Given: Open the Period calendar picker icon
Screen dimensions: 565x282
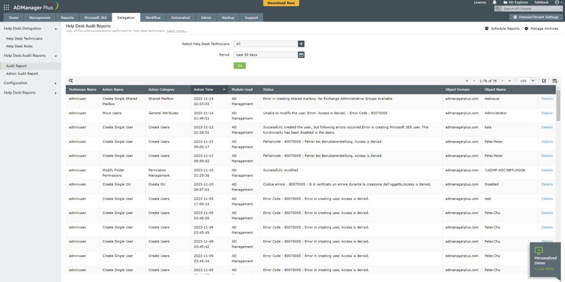Looking at the screenshot, I should (x=301, y=55).
